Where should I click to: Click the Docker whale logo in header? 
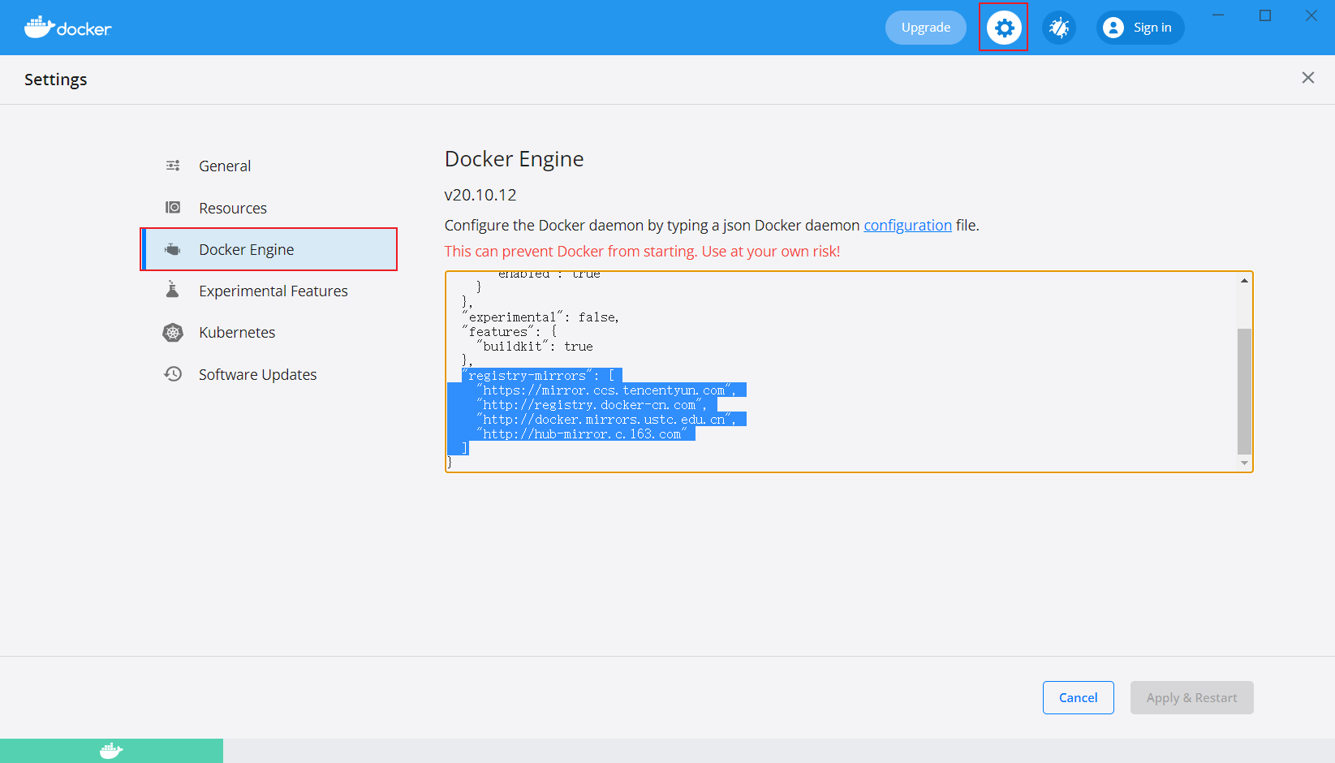click(68, 28)
